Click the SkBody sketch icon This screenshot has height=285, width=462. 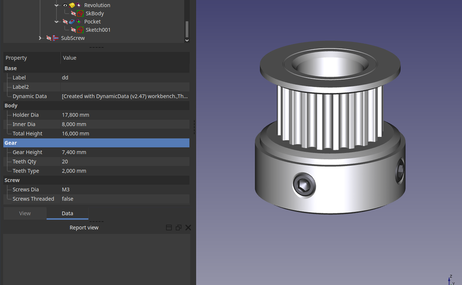pos(80,13)
